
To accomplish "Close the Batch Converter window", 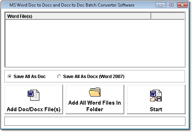I will 182,5.
